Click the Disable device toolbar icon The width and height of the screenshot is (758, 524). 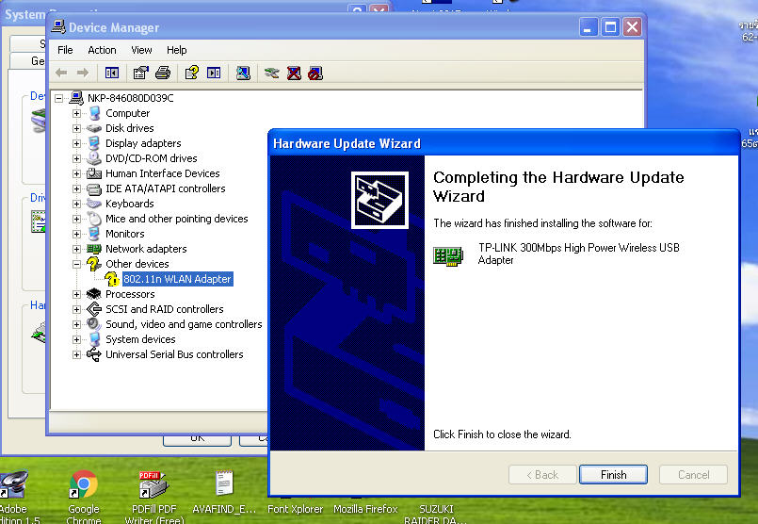point(315,74)
